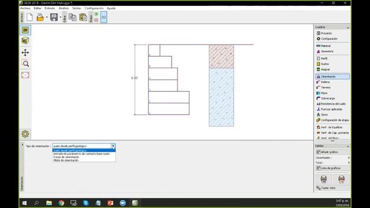Open the Agua frame

pos(332,93)
